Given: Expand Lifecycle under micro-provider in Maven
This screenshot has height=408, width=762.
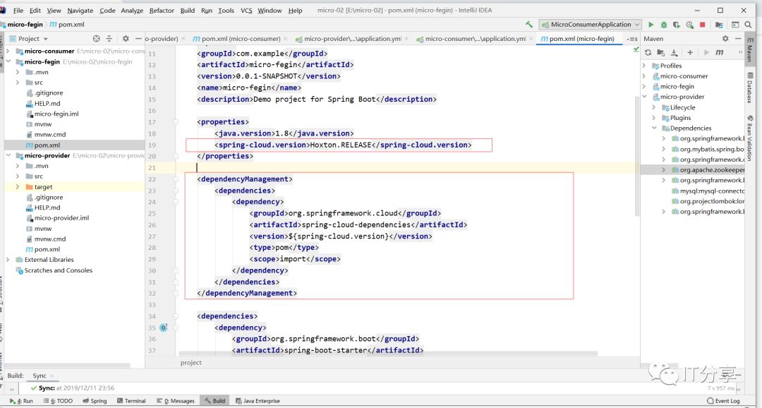Looking at the screenshot, I should [x=654, y=107].
